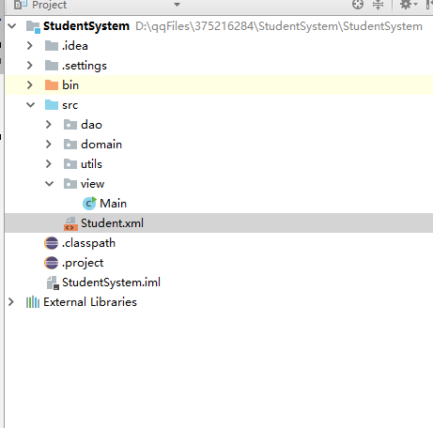Image resolution: width=433 pixels, height=428 pixels.
Task: Click the .project Eclipse icon
Action: tap(52, 263)
